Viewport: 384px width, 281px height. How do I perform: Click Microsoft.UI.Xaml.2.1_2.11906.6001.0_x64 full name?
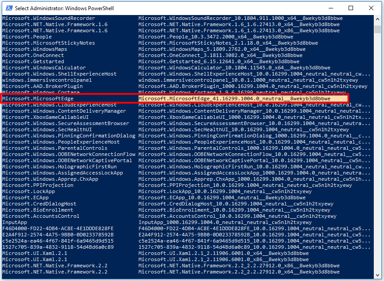pos(223,253)
